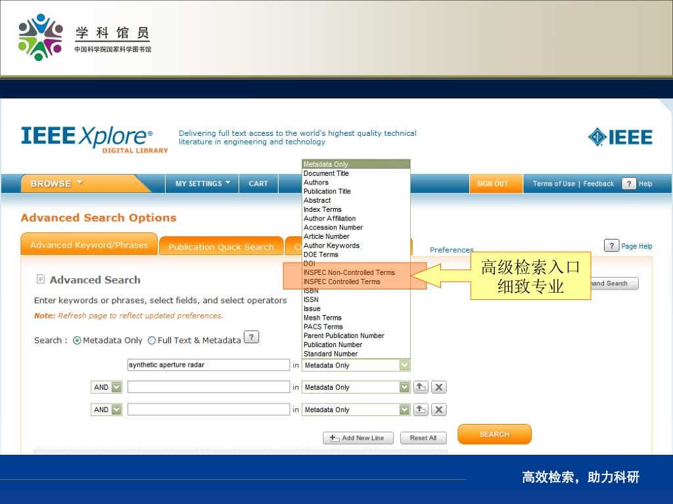673x504 pixels.
Task: Click the Page Help question mark icon
Action: pos(612,245)
